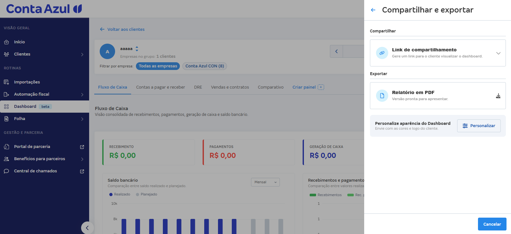Viewport: 511px width, 234px height.
Task: Expand the Automação fiscal submenu chevron
Action: pos(82,94)
